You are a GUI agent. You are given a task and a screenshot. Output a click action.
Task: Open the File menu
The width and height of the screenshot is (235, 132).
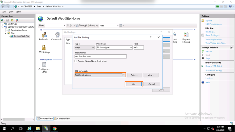pos(4,12)
